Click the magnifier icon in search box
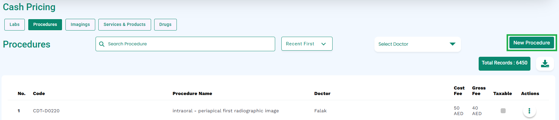Screen dimensions: 559x120 [x=101, y=44]
